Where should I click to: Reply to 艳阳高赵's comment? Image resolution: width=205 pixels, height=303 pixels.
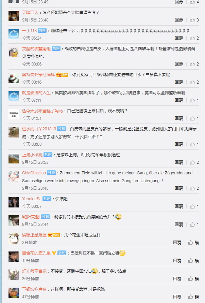(x=179, y=225)
